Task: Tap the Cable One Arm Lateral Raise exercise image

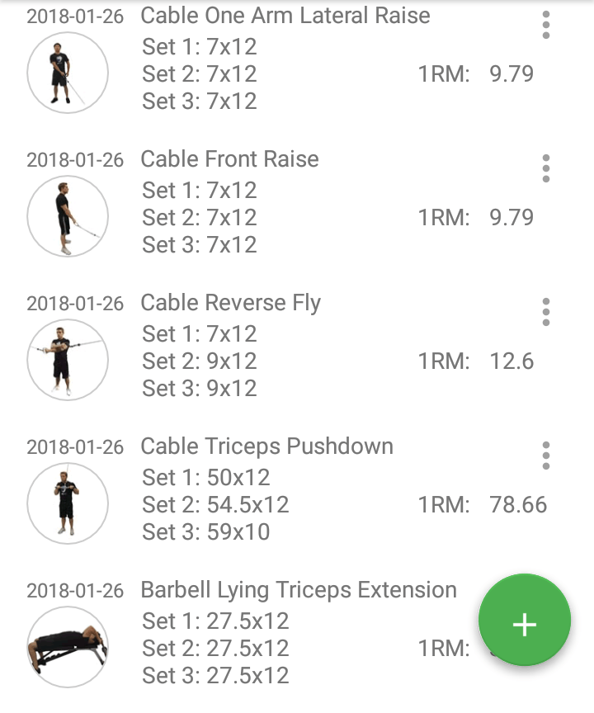Action: click(68, 73)
